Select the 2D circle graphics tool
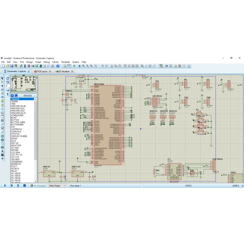 (x=2, y=140)
